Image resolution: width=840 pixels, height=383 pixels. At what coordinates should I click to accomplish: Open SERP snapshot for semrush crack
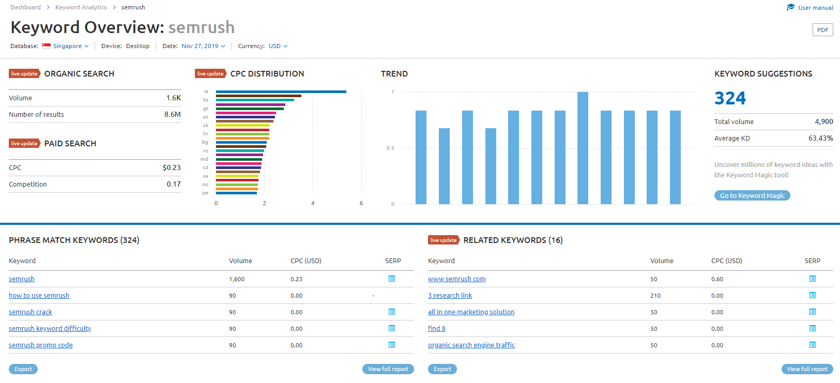[392, 312]
